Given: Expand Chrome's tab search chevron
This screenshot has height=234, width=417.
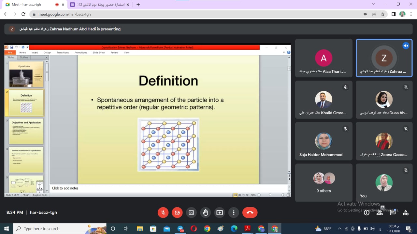Looking at the screenshot, I should (x=373, y=4).
